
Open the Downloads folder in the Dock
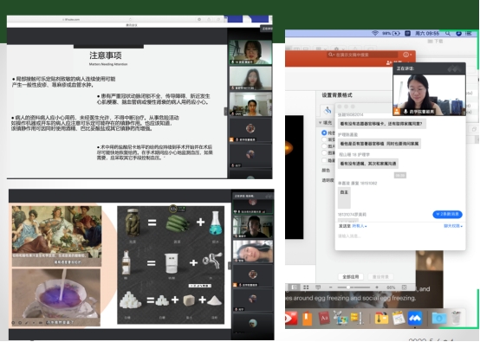[x=439, y=319]
